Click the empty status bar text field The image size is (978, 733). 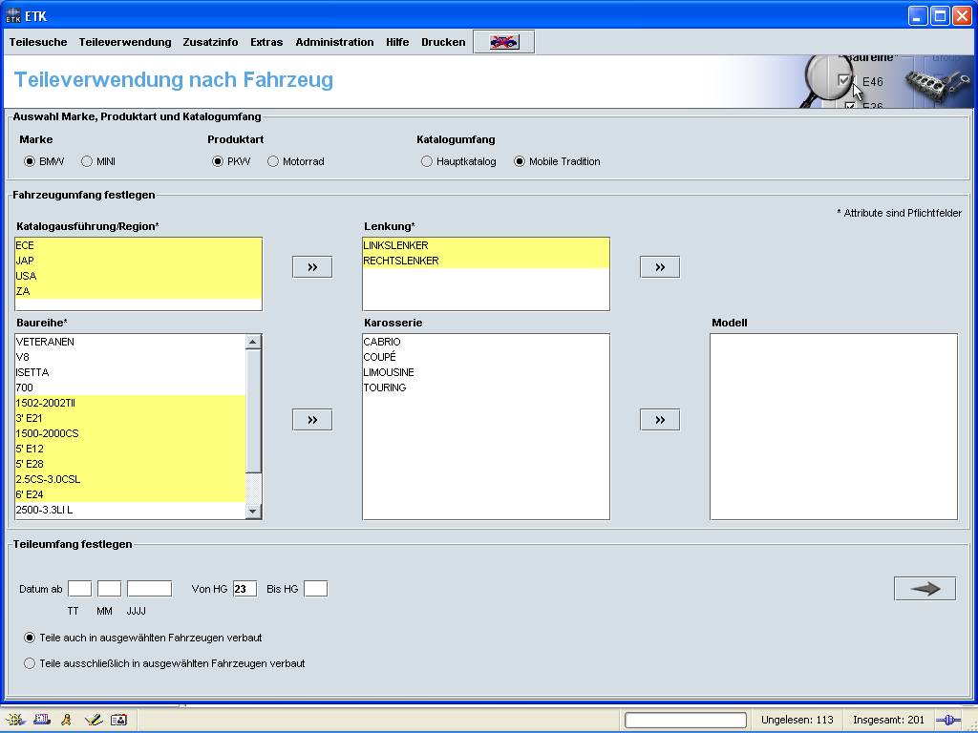686,720
